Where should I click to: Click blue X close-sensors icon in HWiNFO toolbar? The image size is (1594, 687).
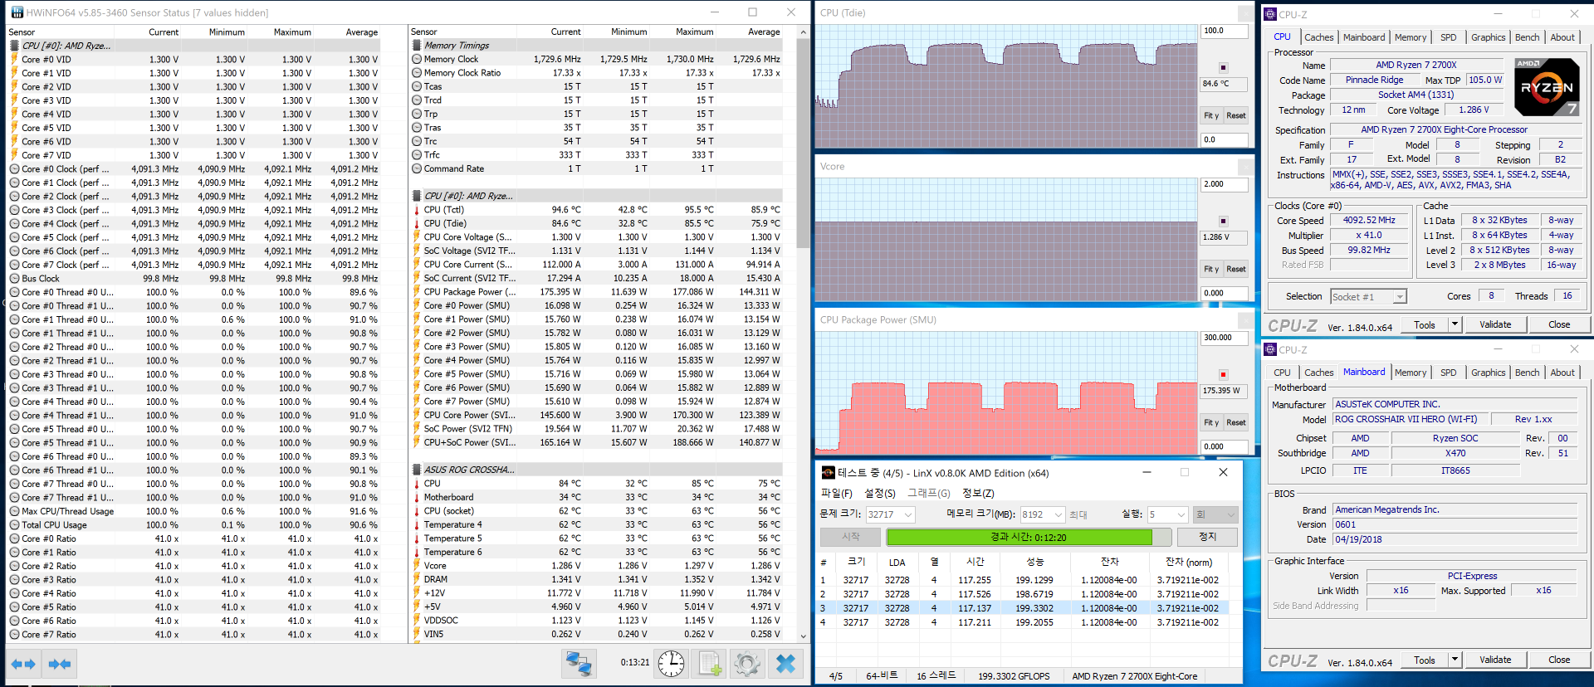785,664
